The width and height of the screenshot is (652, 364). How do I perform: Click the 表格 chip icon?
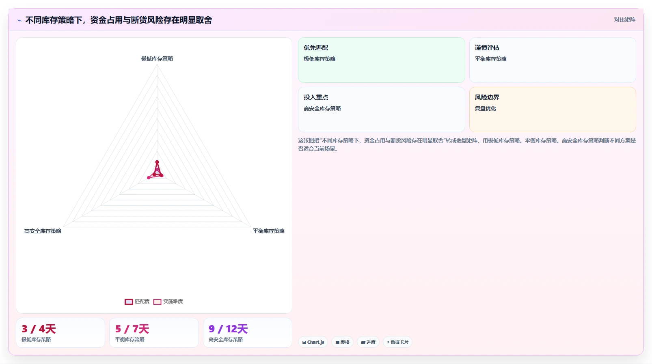[337, 342]
